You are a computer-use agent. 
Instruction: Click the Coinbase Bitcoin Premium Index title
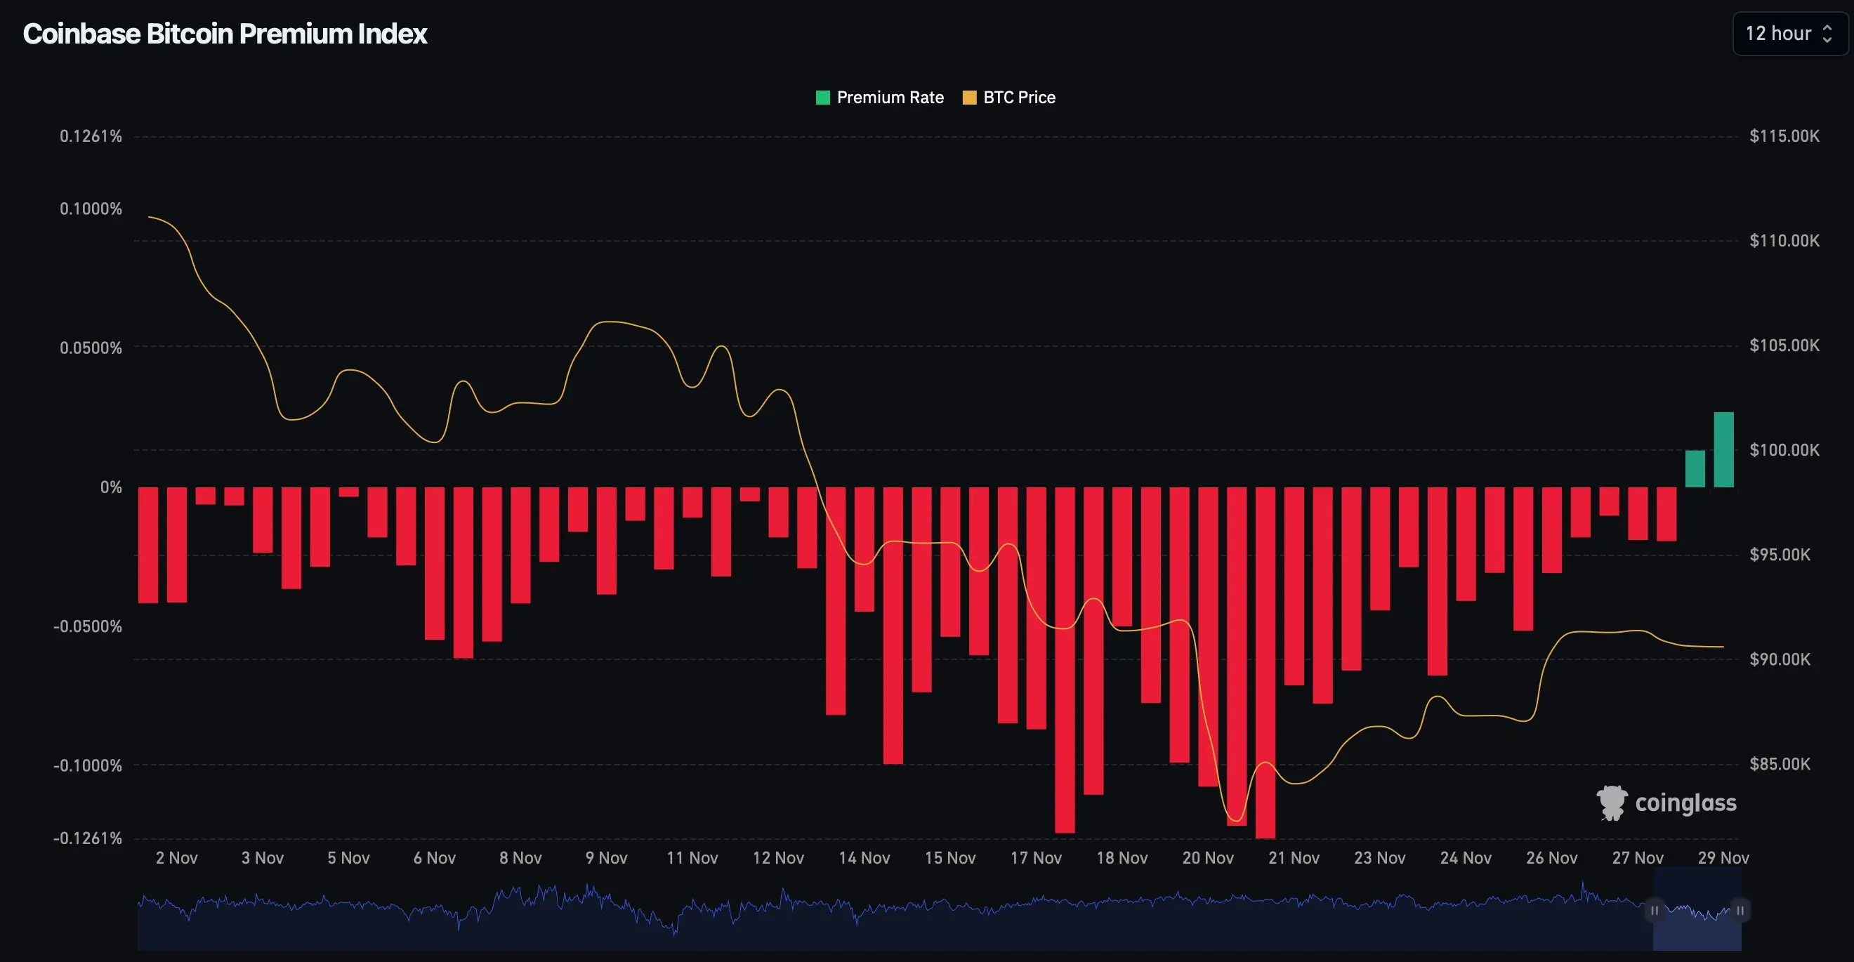coord(225,34)
